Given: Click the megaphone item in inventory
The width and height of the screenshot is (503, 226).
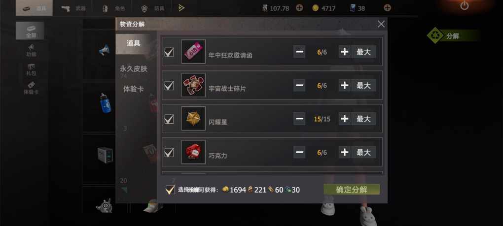Looking at the screenshot, I should click(104, 50).
